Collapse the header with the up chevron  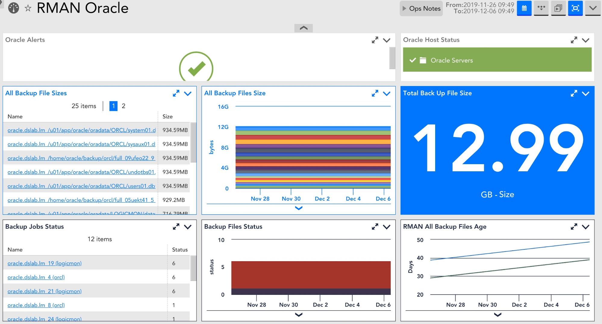coord(304,28)
